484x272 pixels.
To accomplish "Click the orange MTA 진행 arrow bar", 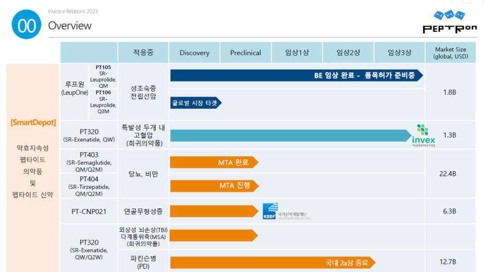I will click(214, 186).
